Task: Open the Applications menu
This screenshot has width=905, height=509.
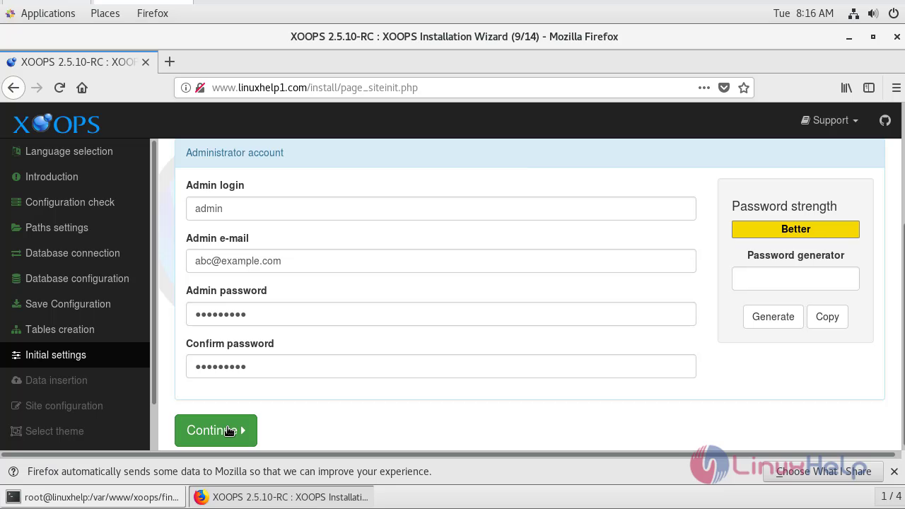Action: 40,13
